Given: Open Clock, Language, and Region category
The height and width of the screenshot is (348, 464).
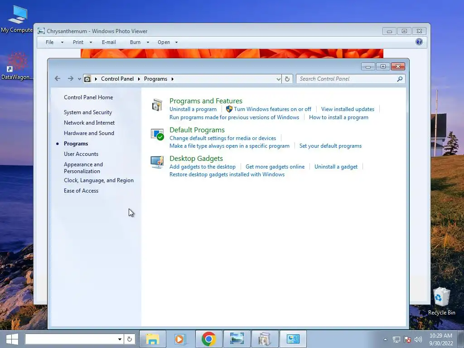Looking at the screenshot, I should click(98, 180).
